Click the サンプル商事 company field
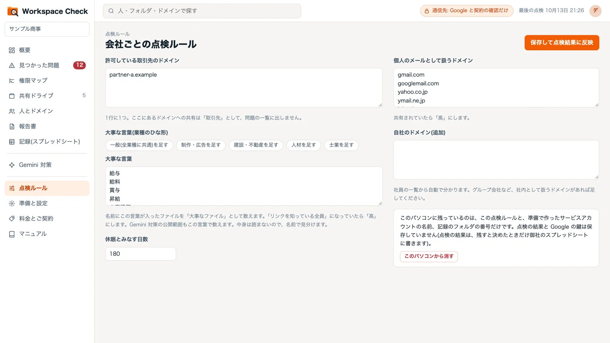Screen dimensions: 610x343 coord(47,29)
